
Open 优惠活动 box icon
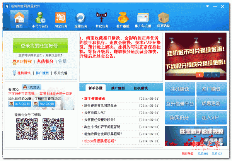pos(164,20)
